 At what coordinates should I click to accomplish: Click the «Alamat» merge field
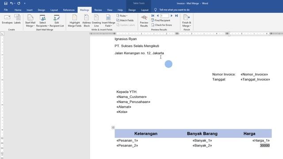coord(124,107)
